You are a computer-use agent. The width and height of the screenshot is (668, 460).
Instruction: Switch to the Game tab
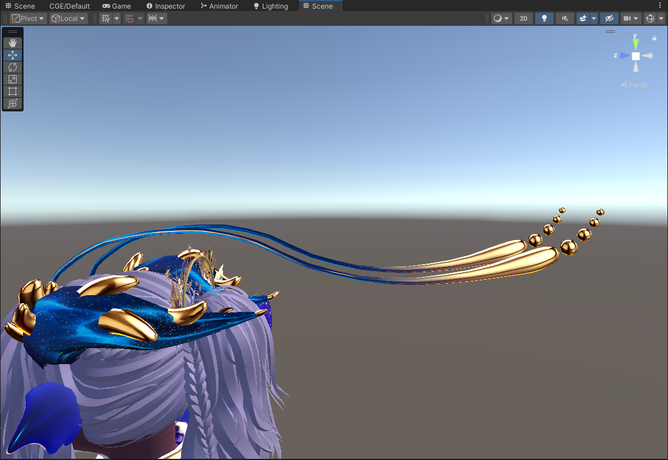pyautogui.click(x=117, y=6)
